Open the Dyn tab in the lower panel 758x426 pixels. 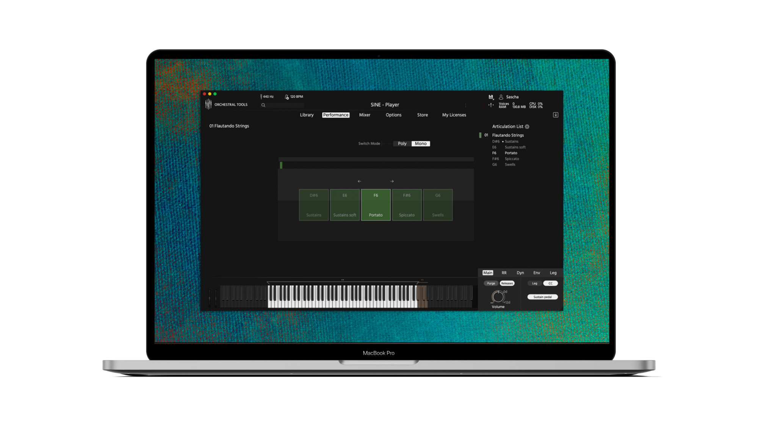pyautogui.click(x=520, y=272)
